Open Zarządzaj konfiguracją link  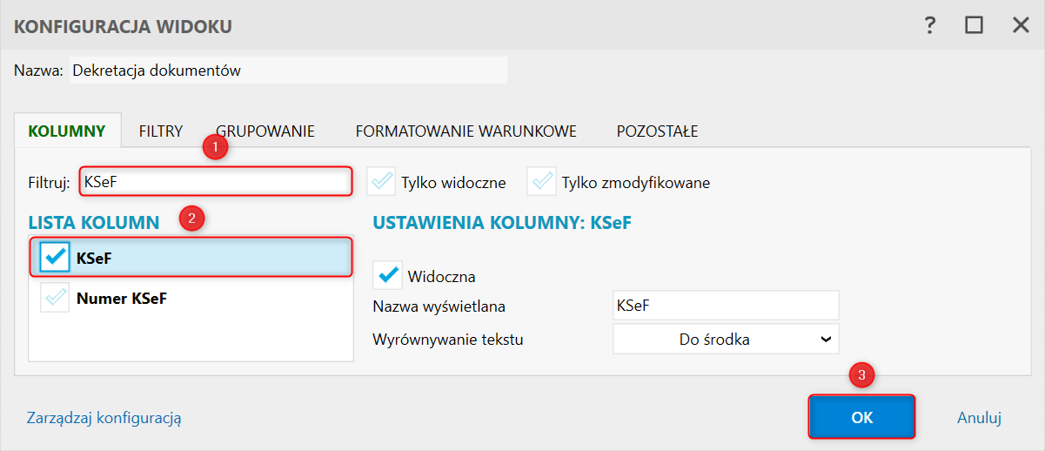104,418
